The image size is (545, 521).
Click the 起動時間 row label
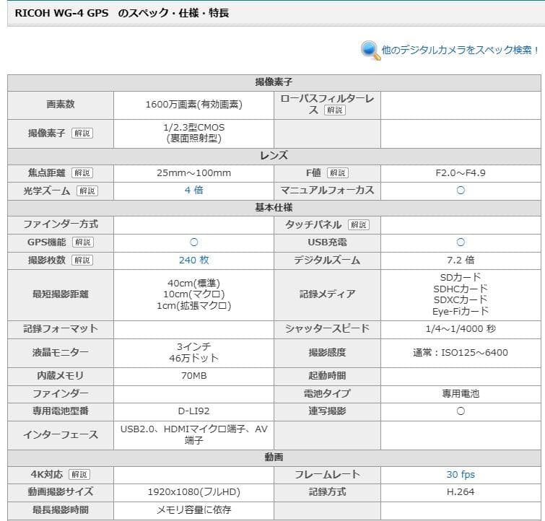327,376
